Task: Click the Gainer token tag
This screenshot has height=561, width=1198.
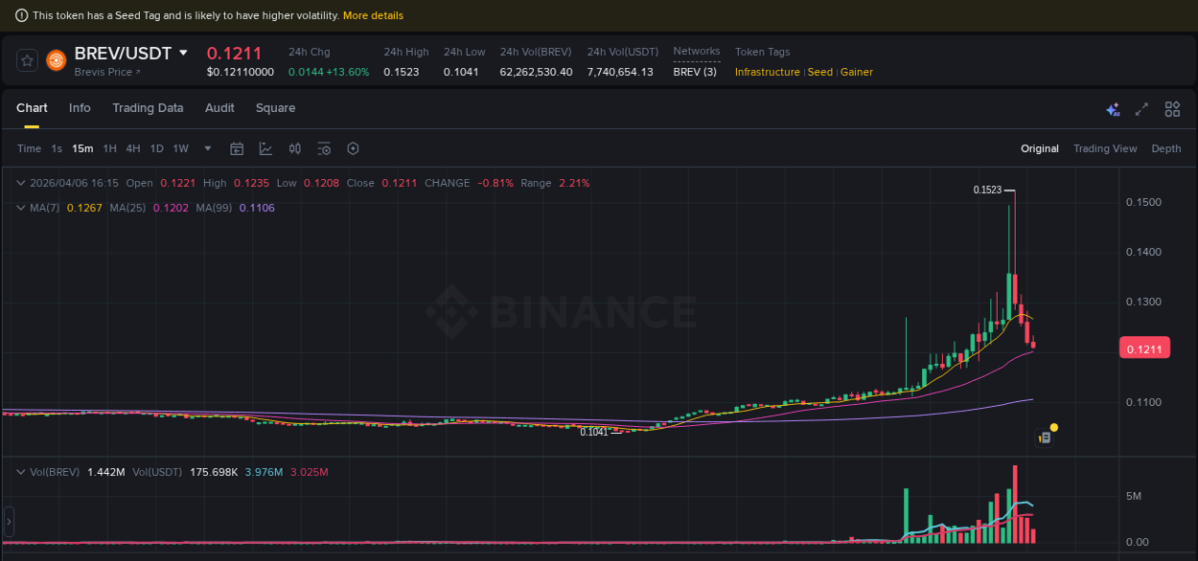Action: point(857,72)
